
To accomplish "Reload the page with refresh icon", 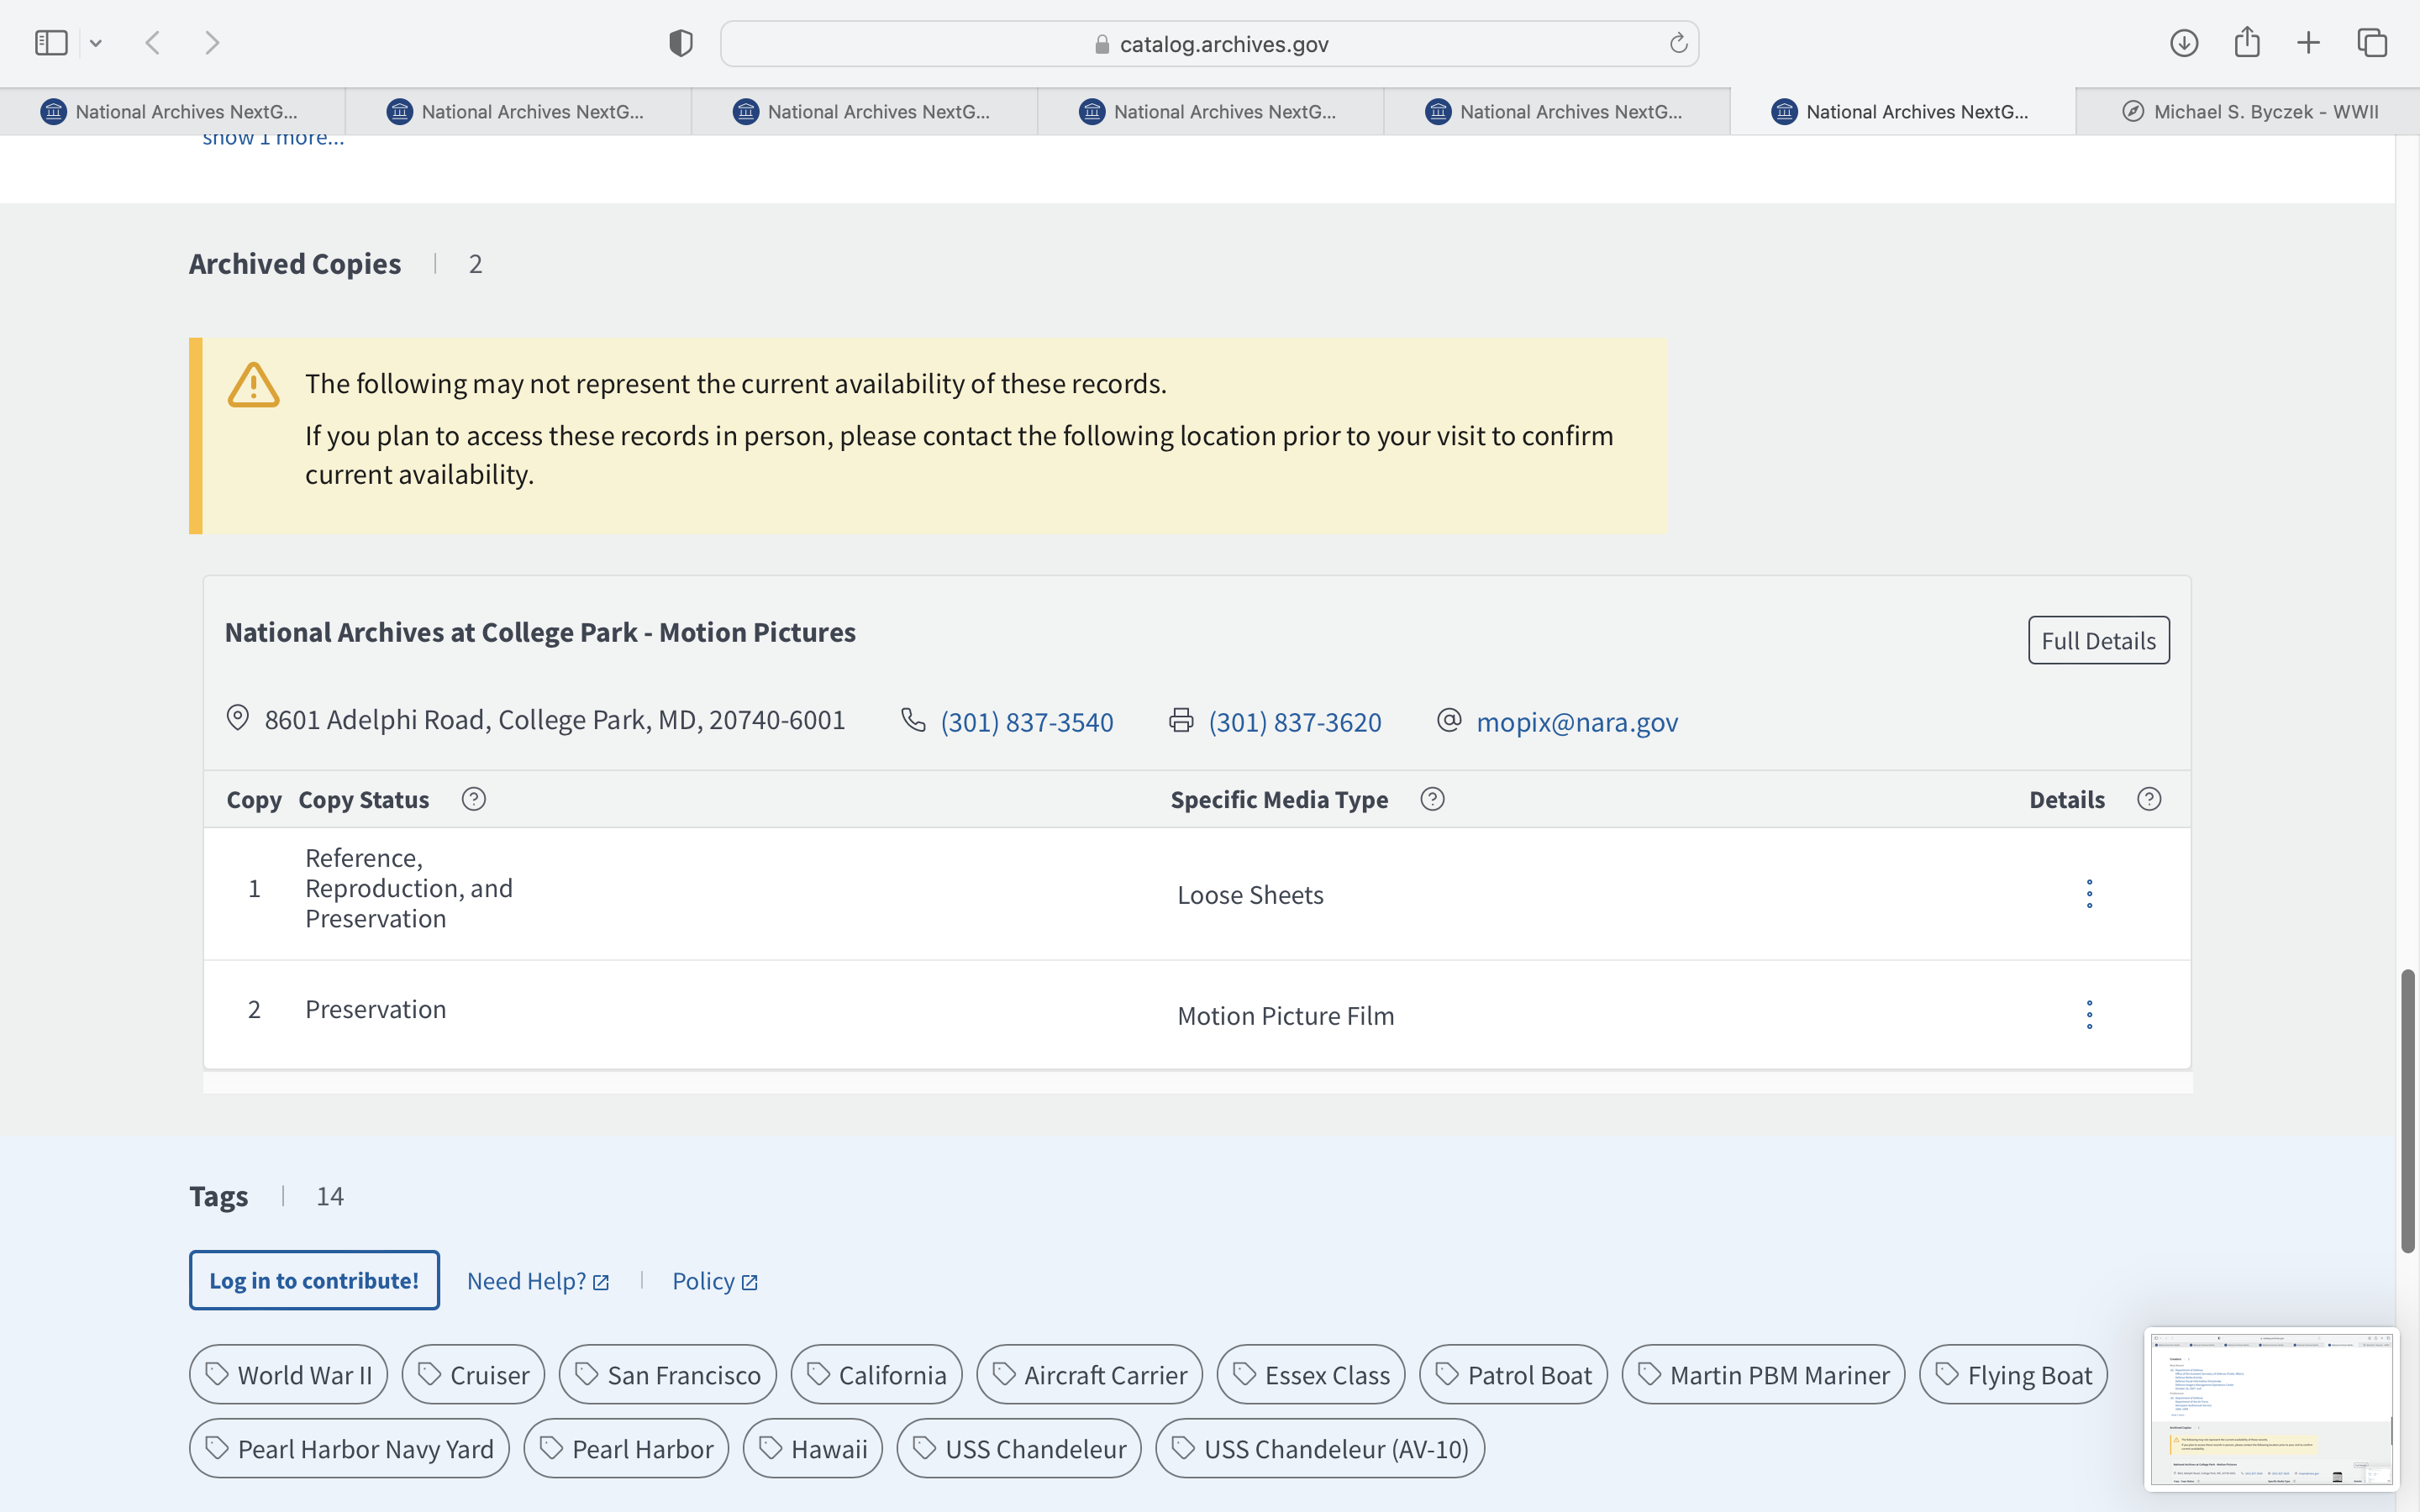I will point(1678,43).
